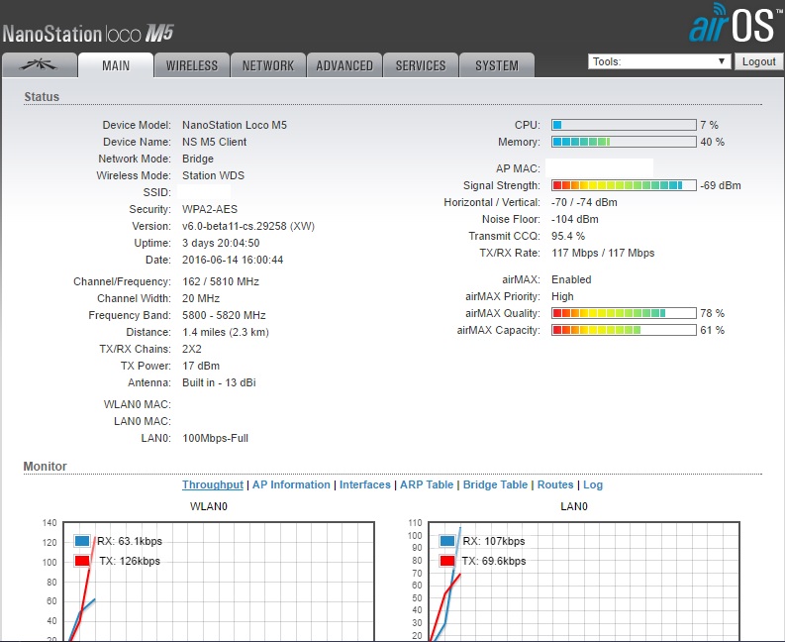Image resolution: width=785 pixels, height=642 pixels.
Task: Expand the Tools dropdown
Action: tap(659, 61)
